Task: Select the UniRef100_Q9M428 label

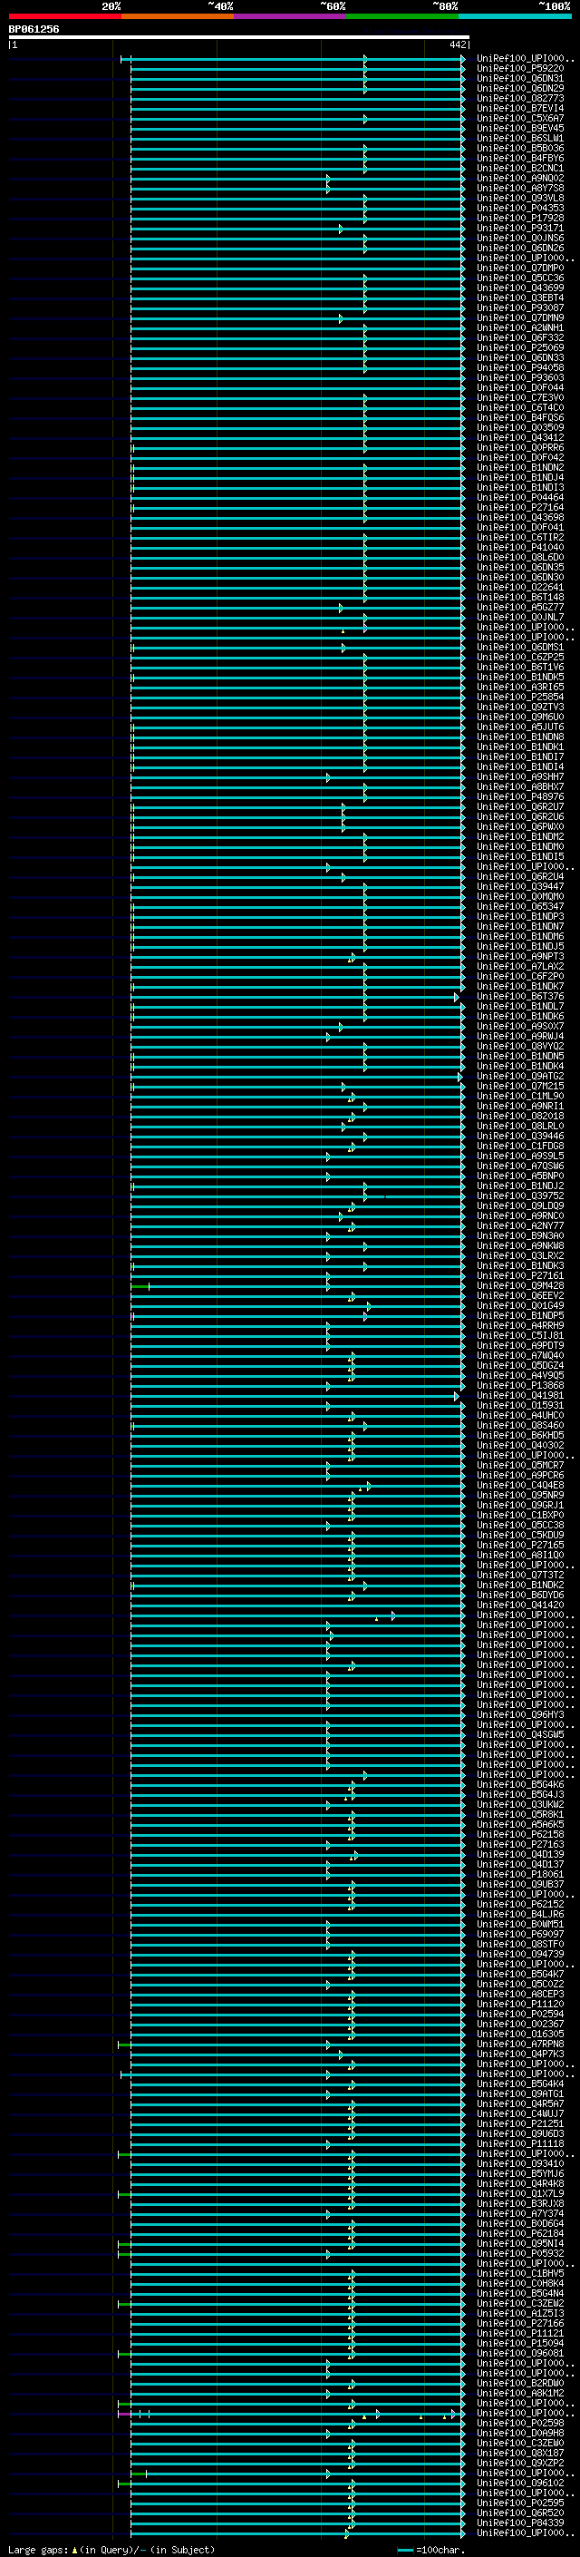Action: [520, 1285]
